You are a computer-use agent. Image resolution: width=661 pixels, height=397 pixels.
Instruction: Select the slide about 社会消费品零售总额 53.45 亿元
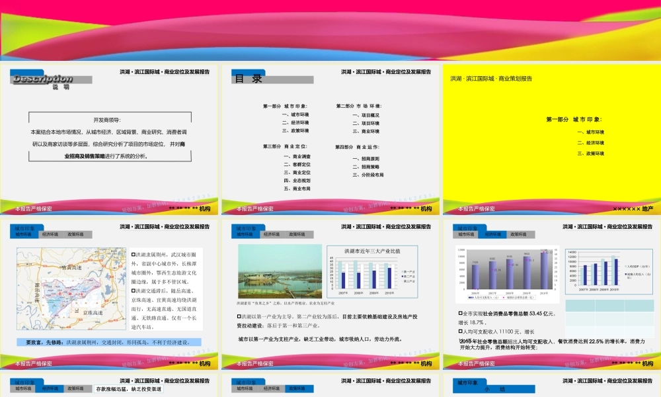pos(552,294)
